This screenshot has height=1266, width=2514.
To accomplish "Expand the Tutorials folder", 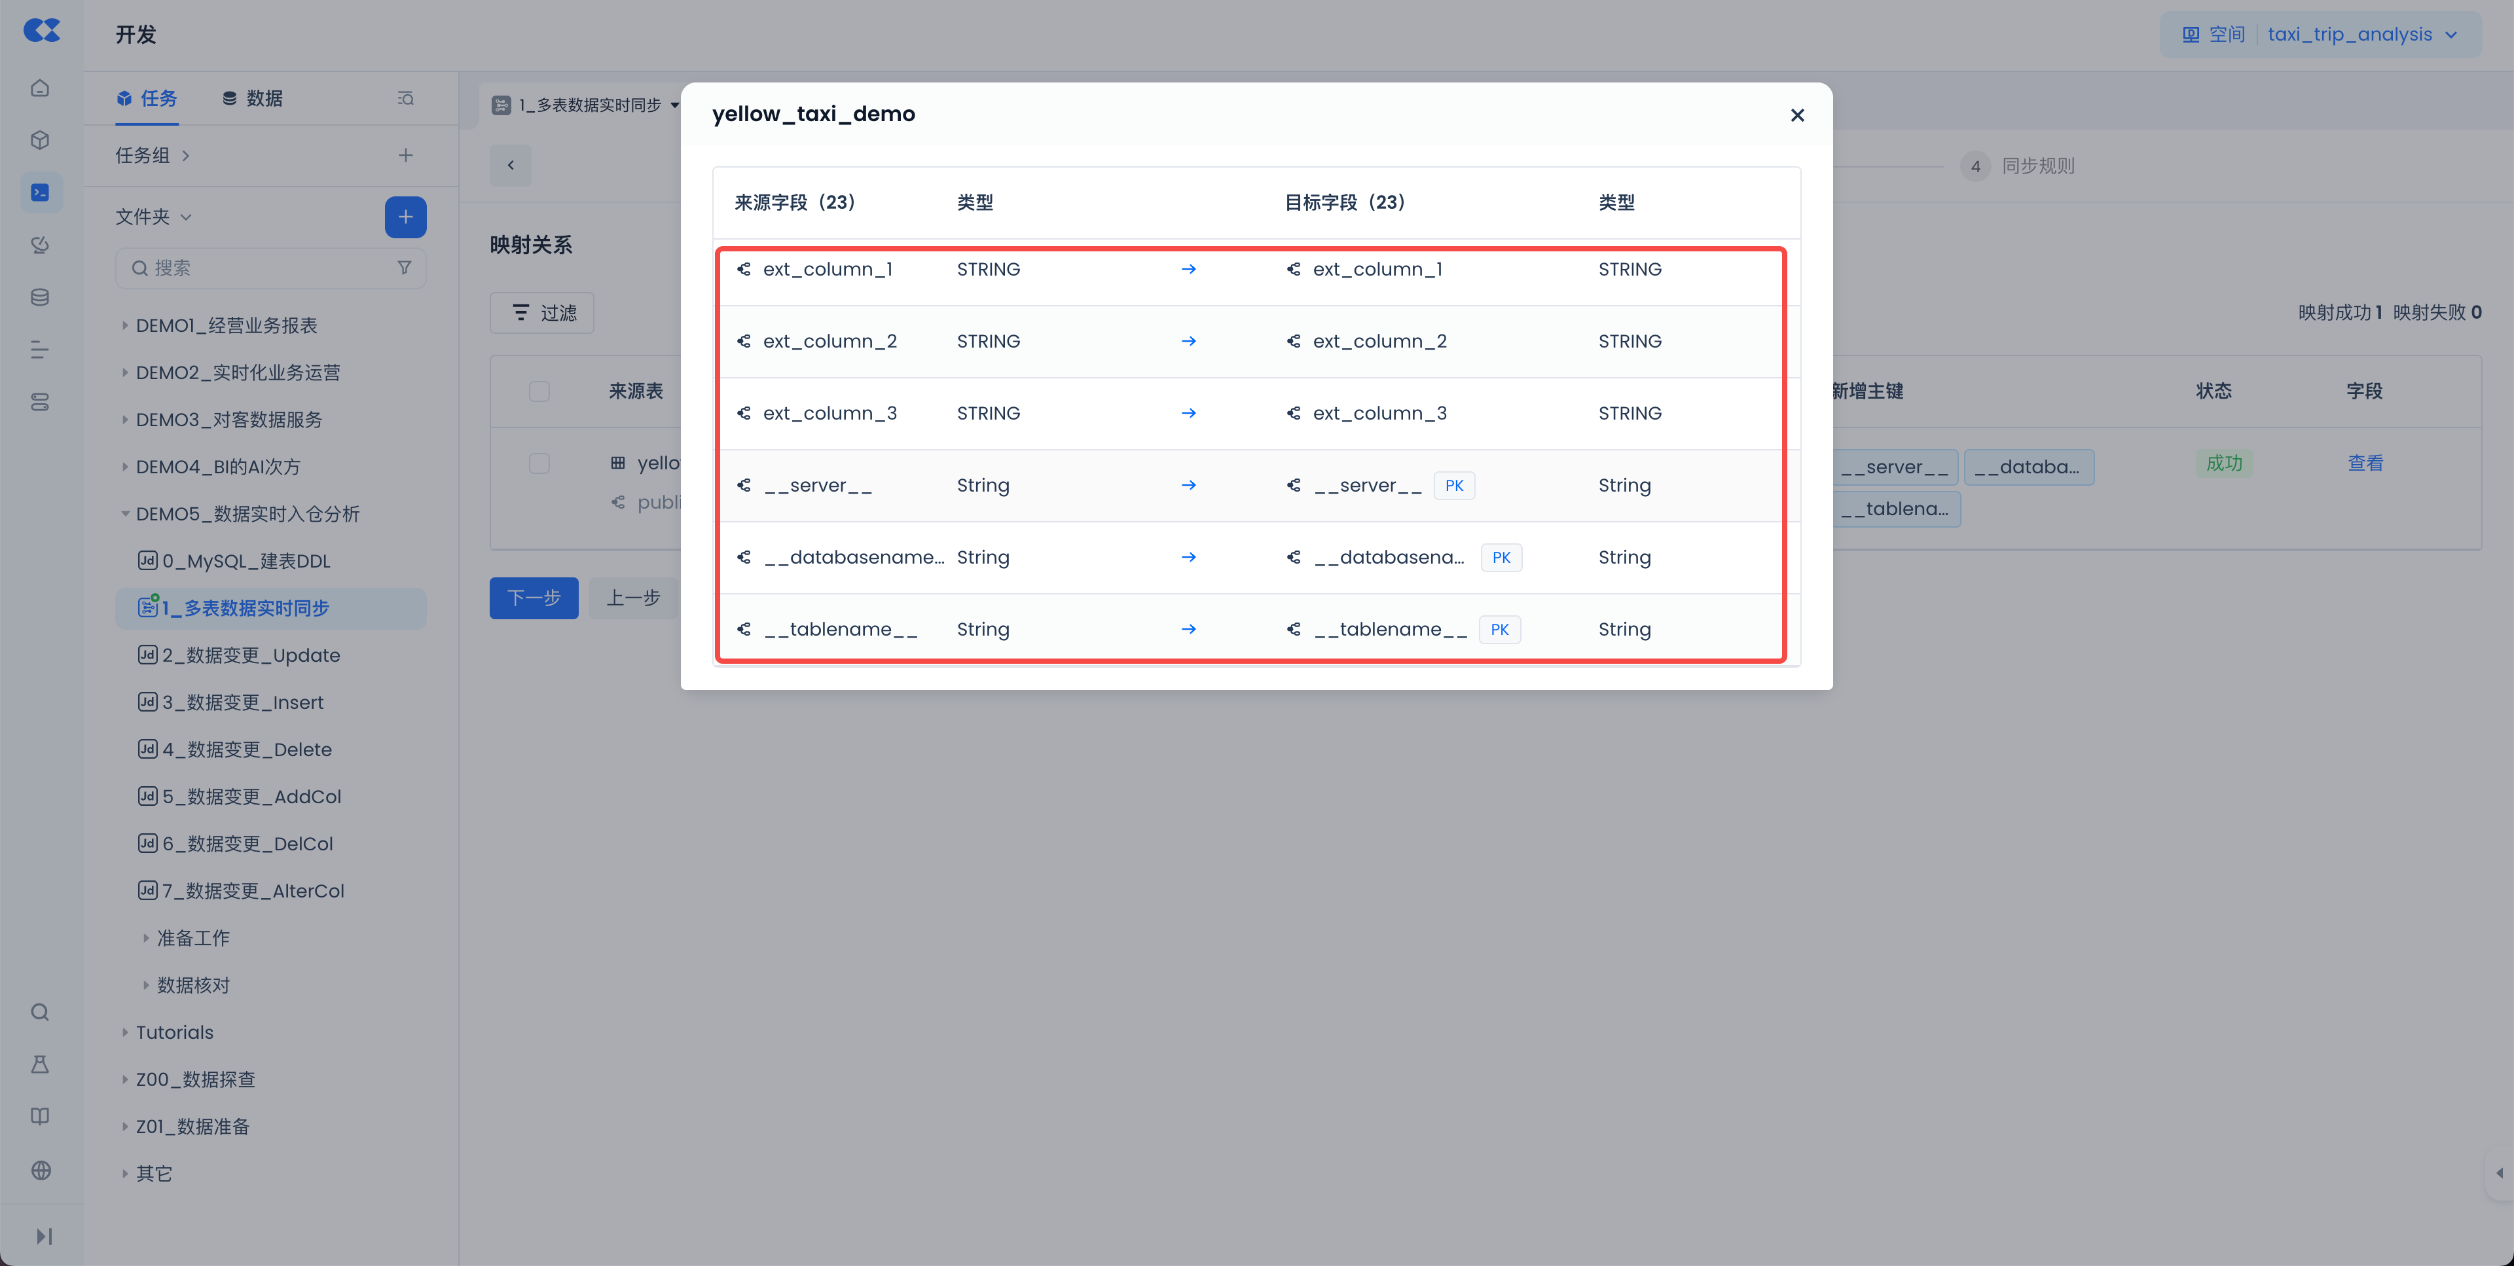I will click(125, 1032).
